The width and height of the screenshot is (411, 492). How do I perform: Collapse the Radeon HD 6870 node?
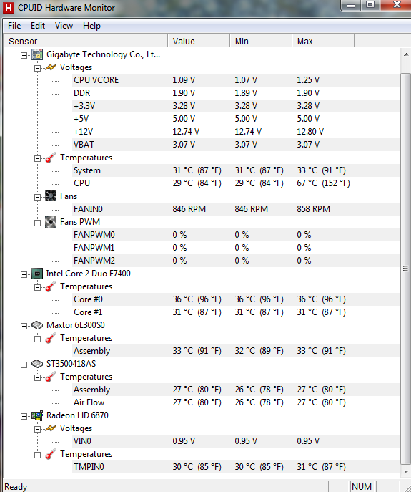24,416
